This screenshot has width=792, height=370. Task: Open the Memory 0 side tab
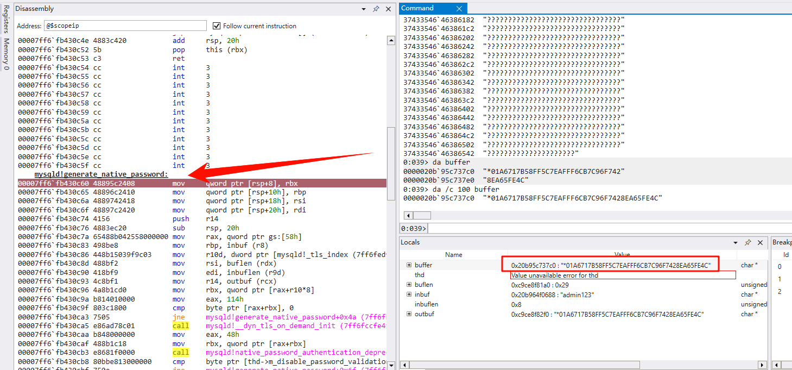[x=7, y=54]
